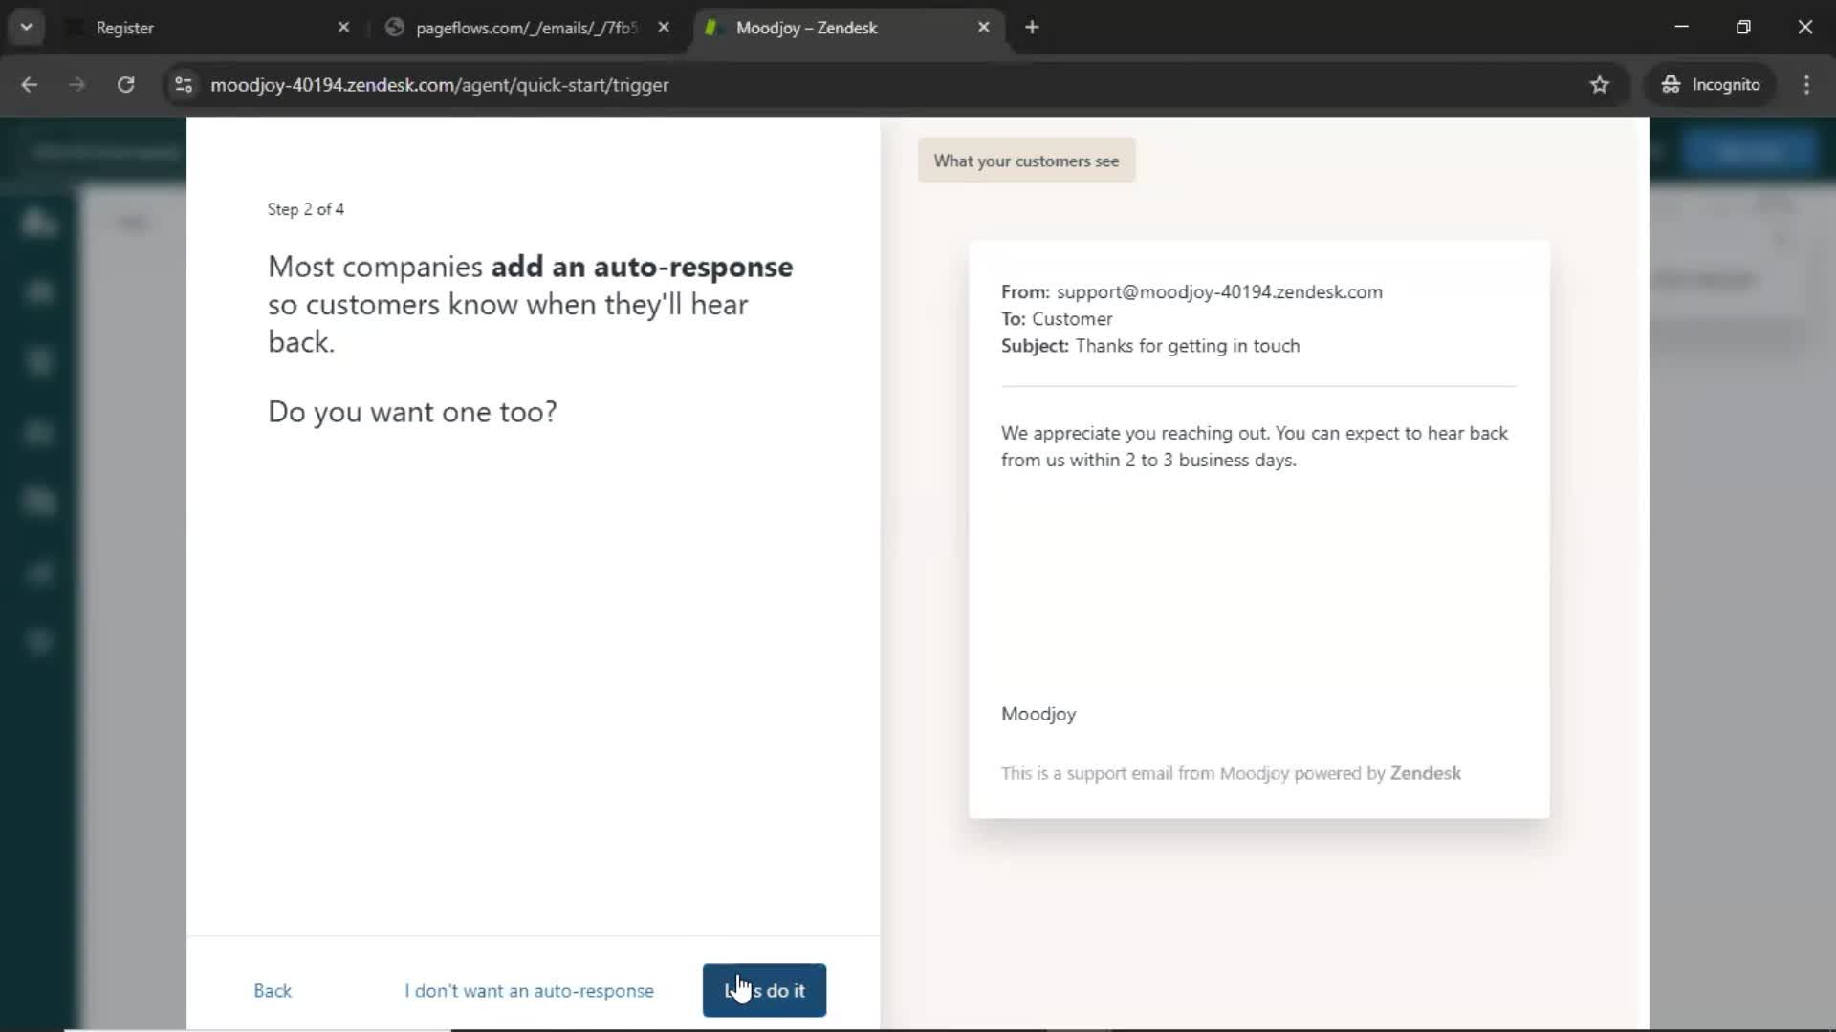Open a new browser tab
Image resolution: width=1836 pixels, height=1032 pixels.
[x=1032, y=28]
